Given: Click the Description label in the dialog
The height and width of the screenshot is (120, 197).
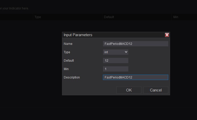Looking at the screenshot, I should click(x=72, y=77).
